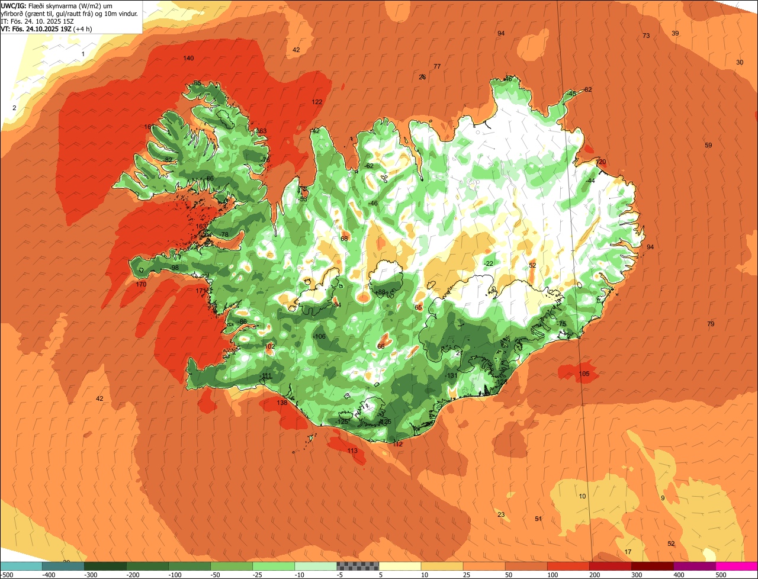The width and height of the screenshot is (758, 579).
Task: Click the map value '23' in the southern sea
Action: tap(501, 514)
